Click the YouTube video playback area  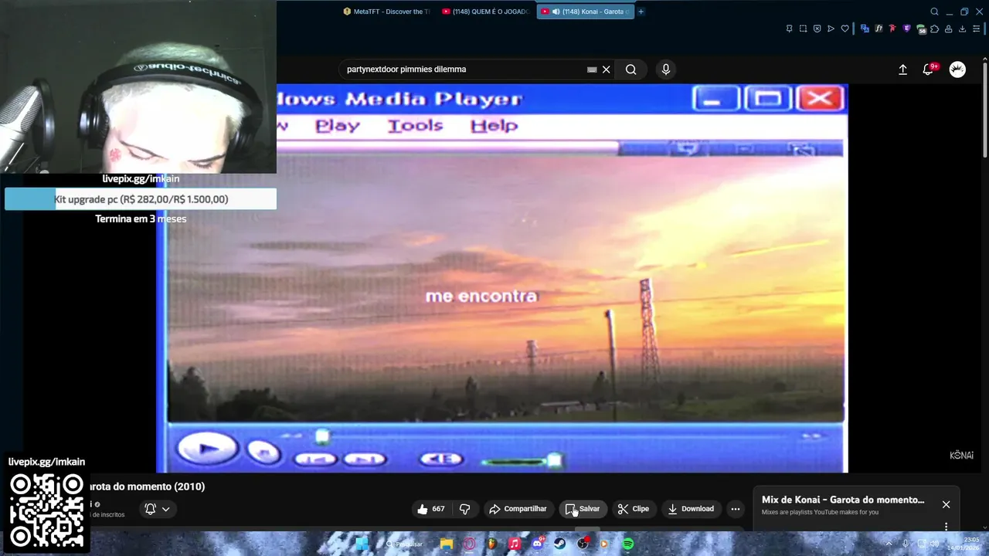tap(502, 278)
